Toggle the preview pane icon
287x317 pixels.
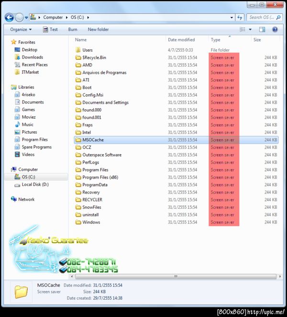(x=262, y=30)
